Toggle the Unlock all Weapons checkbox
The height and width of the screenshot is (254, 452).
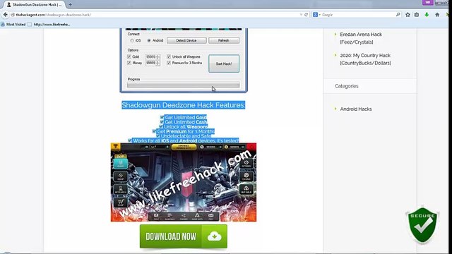[x=169, y=56]
